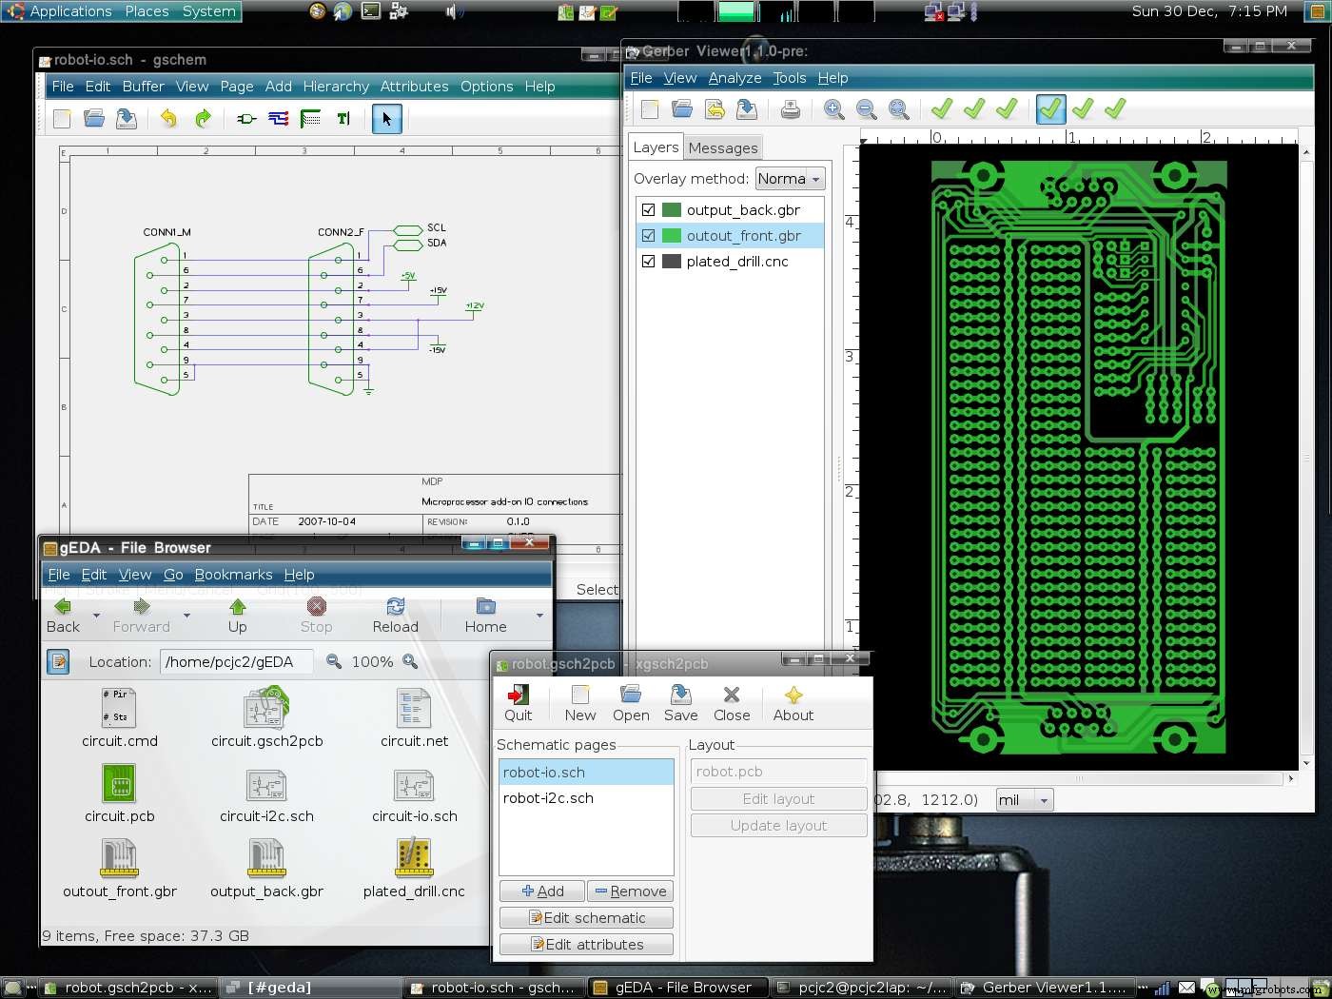The width and height of the screenshot is (1332, 999).
Task: Expand the zoom percentage control in File Browser
Action: coord(409,661)
